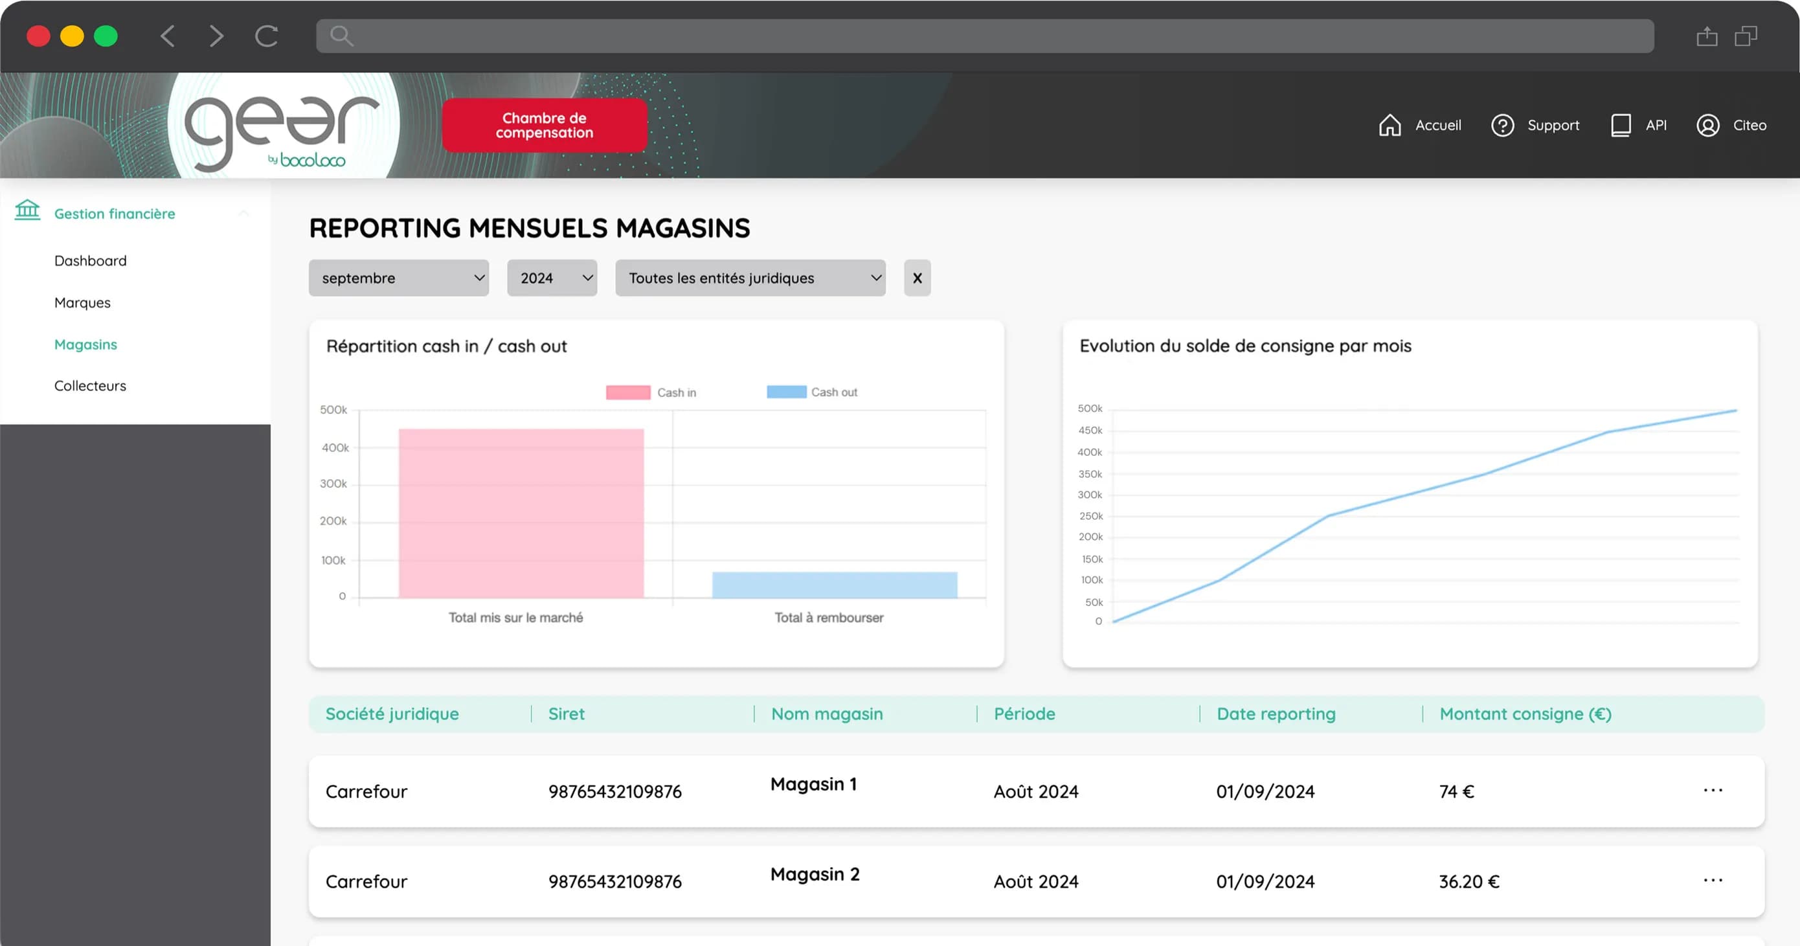The height and width of the screenshot is (946, 1800).
Task: Open the septembre month dropdown
Action: pyautogui.click(x=398, y=278)
